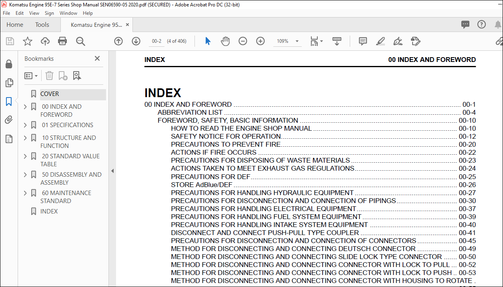Save the file with floppy disk icon
Screen dimensions: 503x287
[10, 41]
